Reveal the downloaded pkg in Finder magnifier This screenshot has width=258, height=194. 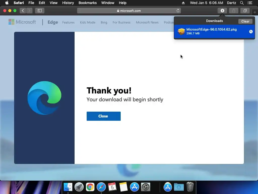(x=251, y=32)
